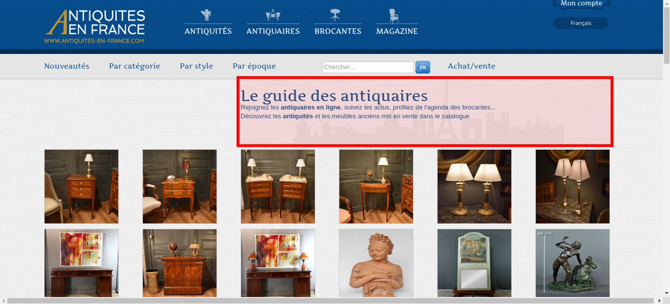Open the Français language selector

pyautogui.click(x=581, y=23)
